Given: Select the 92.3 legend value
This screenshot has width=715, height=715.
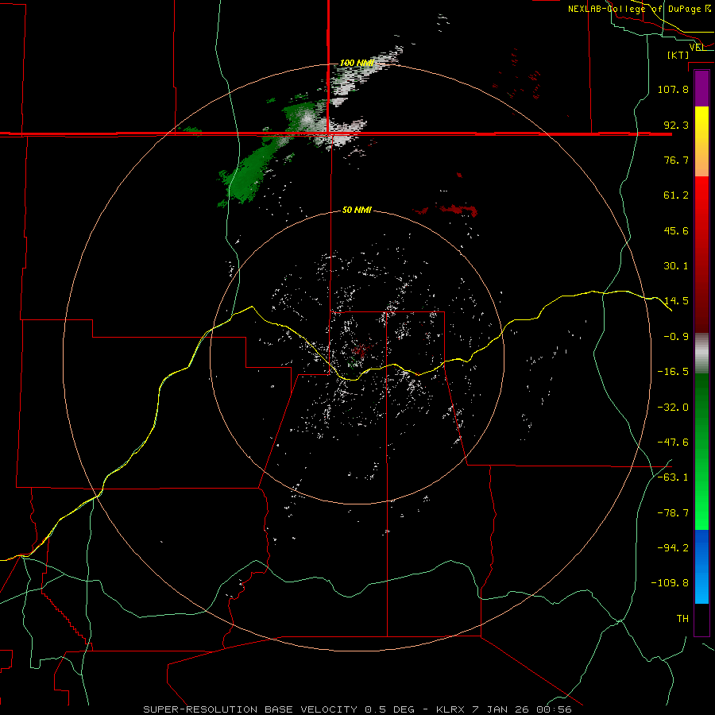Looking at the screenshot, I should 676,125.
